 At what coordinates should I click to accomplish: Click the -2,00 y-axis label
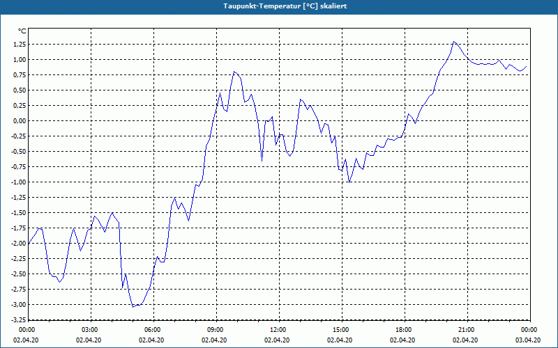pos(20,243)
